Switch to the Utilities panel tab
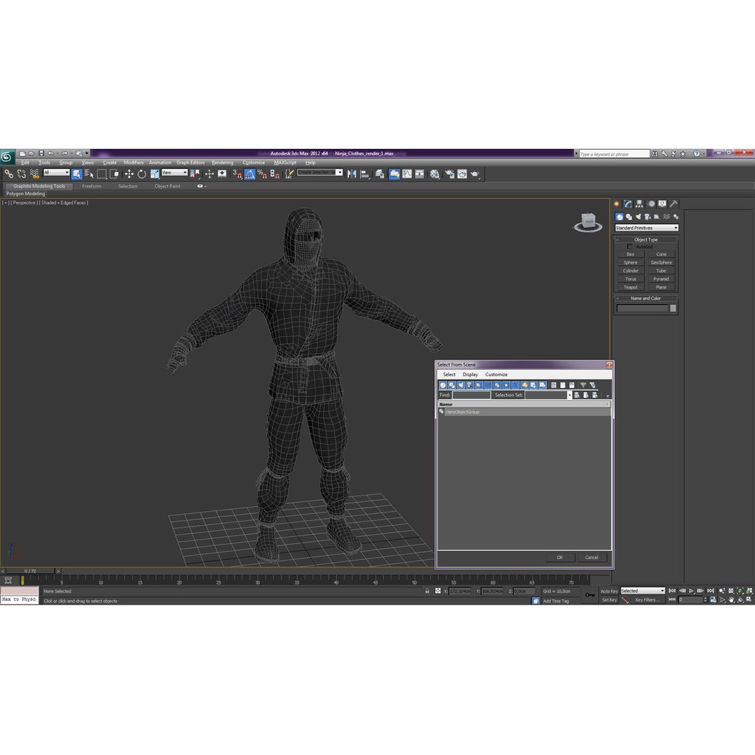755x755 pixels. [674, 204]
